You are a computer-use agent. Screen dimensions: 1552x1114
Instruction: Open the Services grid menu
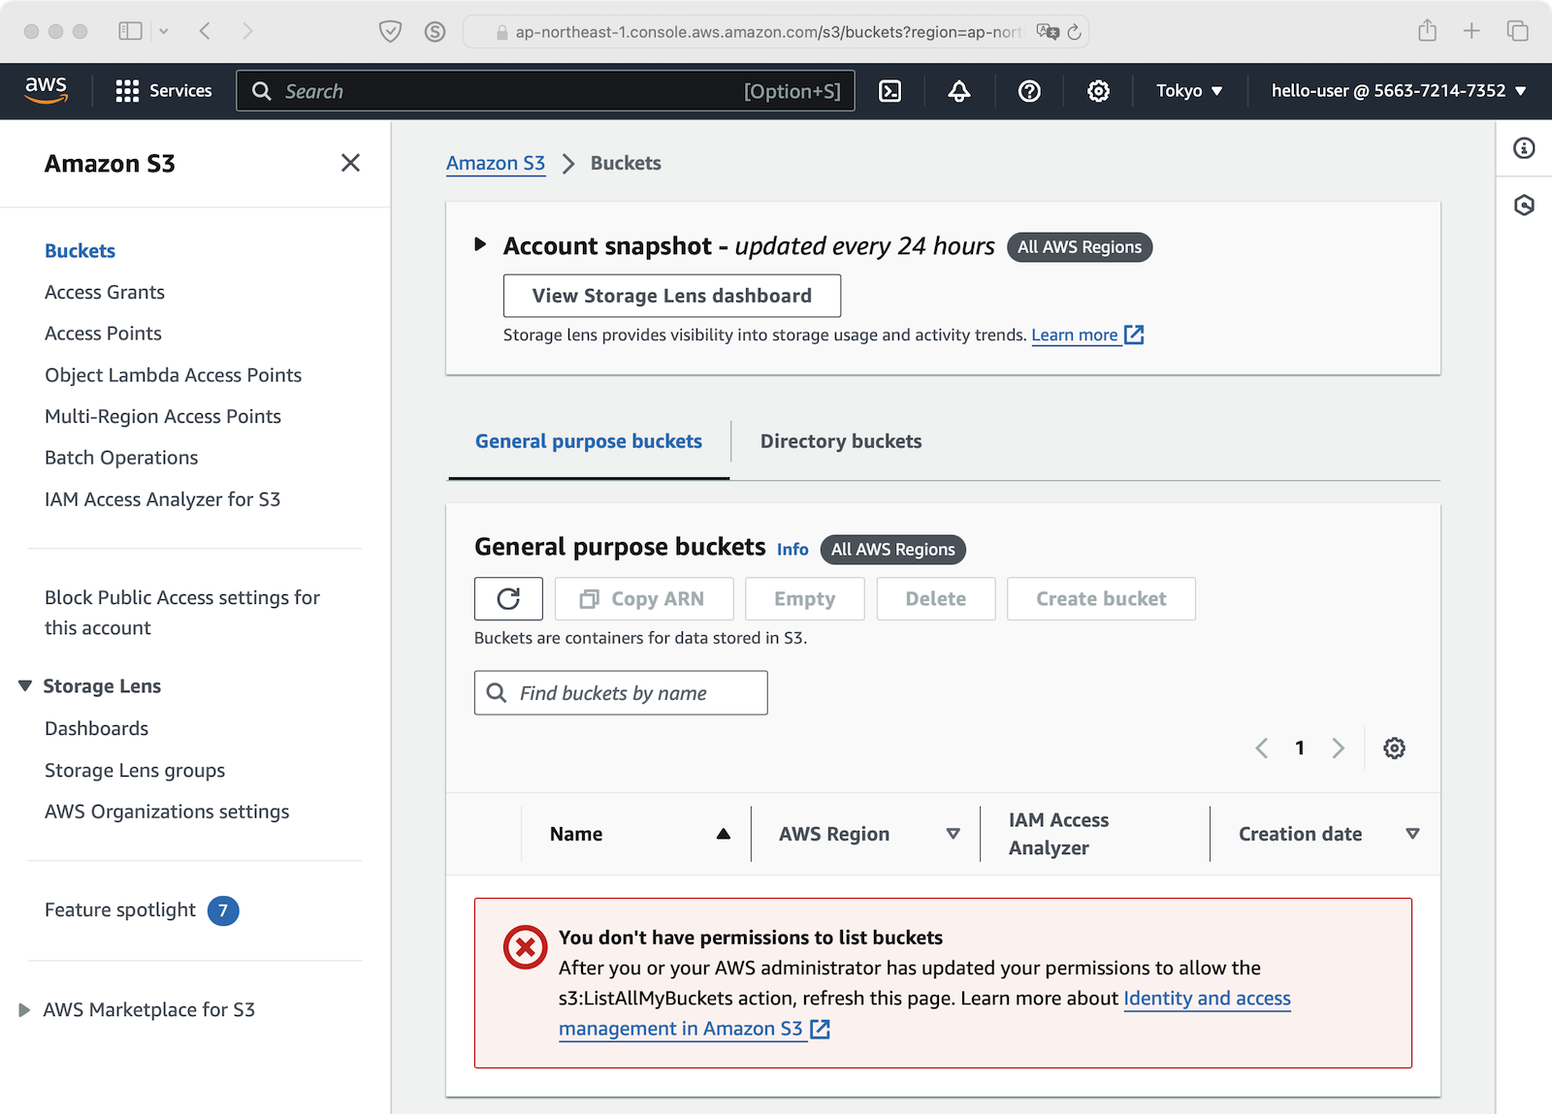(163, 91)
